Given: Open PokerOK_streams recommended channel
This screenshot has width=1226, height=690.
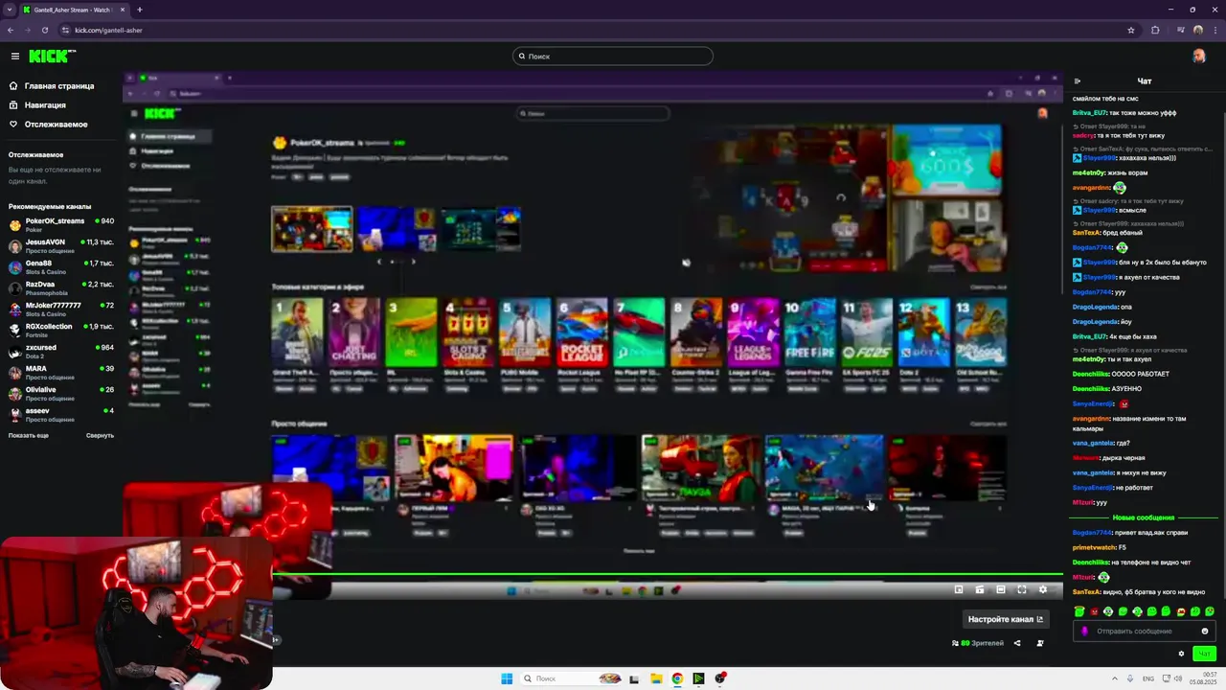Looking at the screenshot, I should [x=61, y=224].
